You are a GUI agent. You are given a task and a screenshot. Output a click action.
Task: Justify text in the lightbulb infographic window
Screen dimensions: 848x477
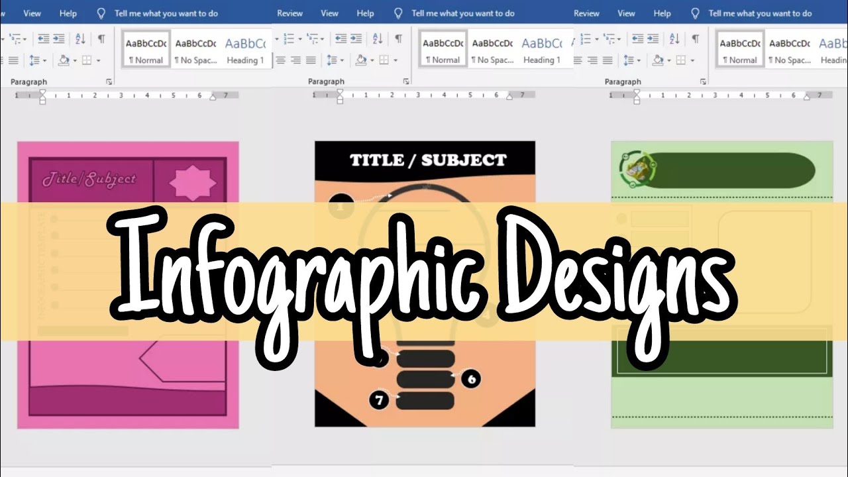(310, 60)
